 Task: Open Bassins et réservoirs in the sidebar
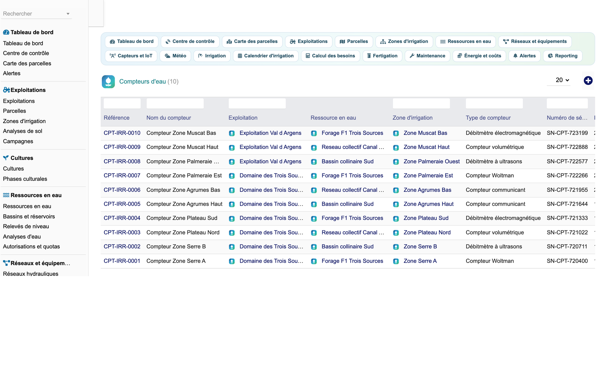29,216
